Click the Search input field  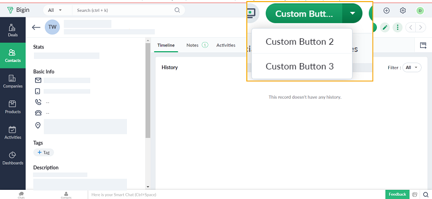tap(125, 10)
